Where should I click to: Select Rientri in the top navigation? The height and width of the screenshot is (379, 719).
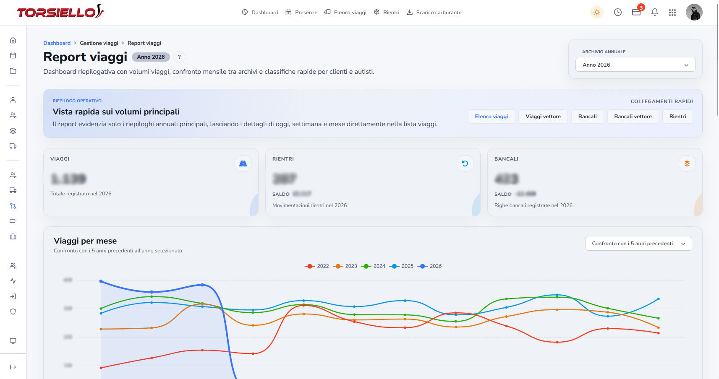[387, 13]
